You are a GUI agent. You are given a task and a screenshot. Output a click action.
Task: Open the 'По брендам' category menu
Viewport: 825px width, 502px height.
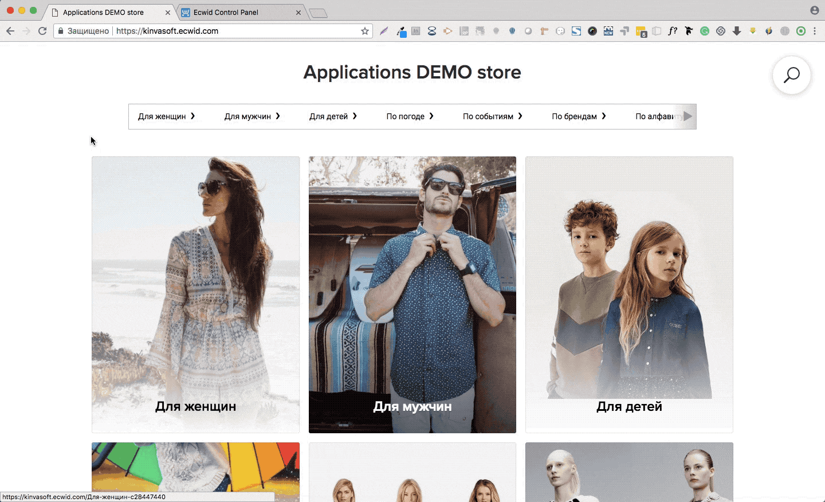click(579, 116)
